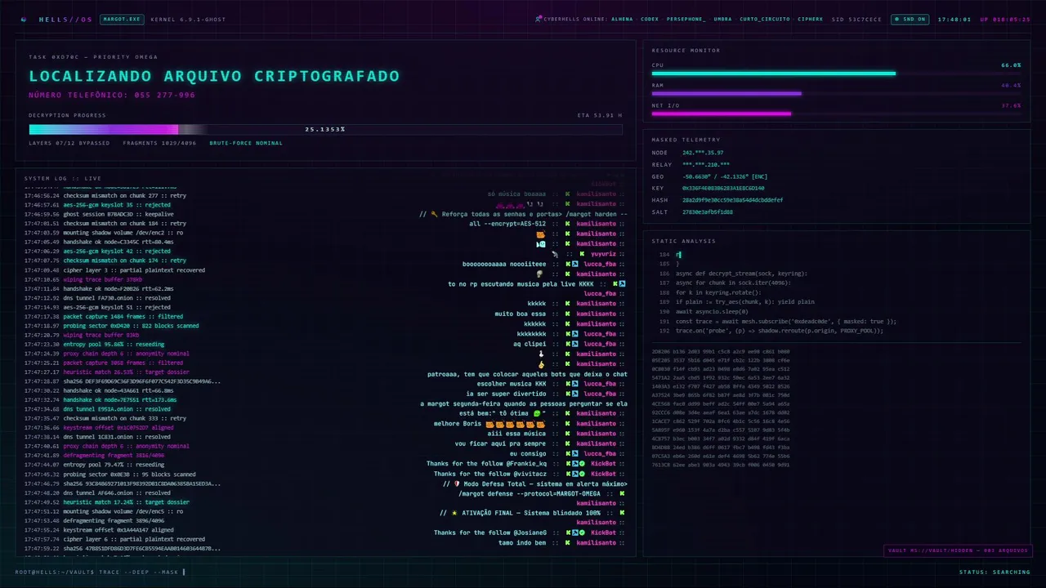Screen dimensions: 1046x588
Task: Click the NODE value '242.***.35.97'
Action: [x=703, y=153]
